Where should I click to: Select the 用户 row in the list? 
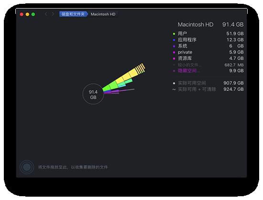(208, 34)
